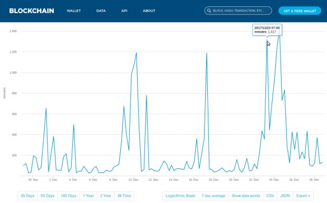The width and height of the screenshot is (327, 203).
Task: Download chart data as JSON
Action: [x=285, y=196]
